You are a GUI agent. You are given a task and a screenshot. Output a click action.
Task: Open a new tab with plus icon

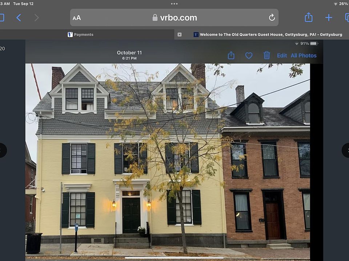(x=329, y=17)
